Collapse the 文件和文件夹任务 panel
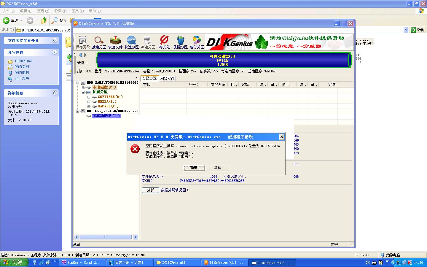 click(x=54, y=40)
